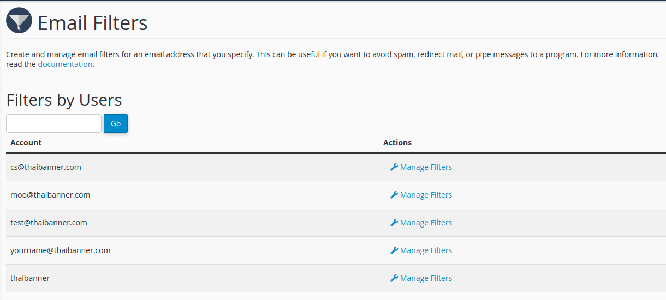Open the documentation link

(x=65, y=64)
